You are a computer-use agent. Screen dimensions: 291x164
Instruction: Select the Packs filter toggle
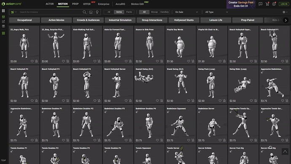pos(129,12)
